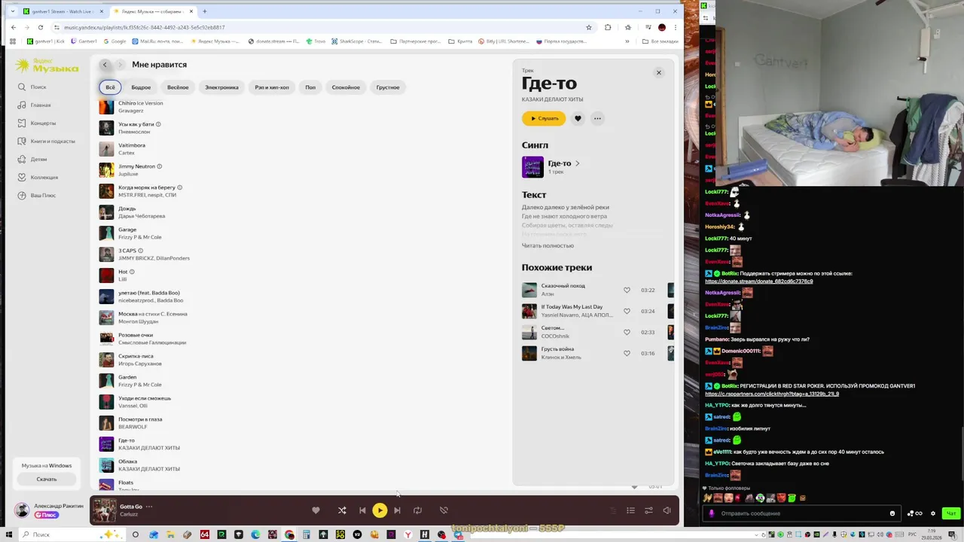This screenshot has width=964, height=542.
Task: Click Читать полностью lyrics link
Action: pyautogui.click(x=548, y=245)
